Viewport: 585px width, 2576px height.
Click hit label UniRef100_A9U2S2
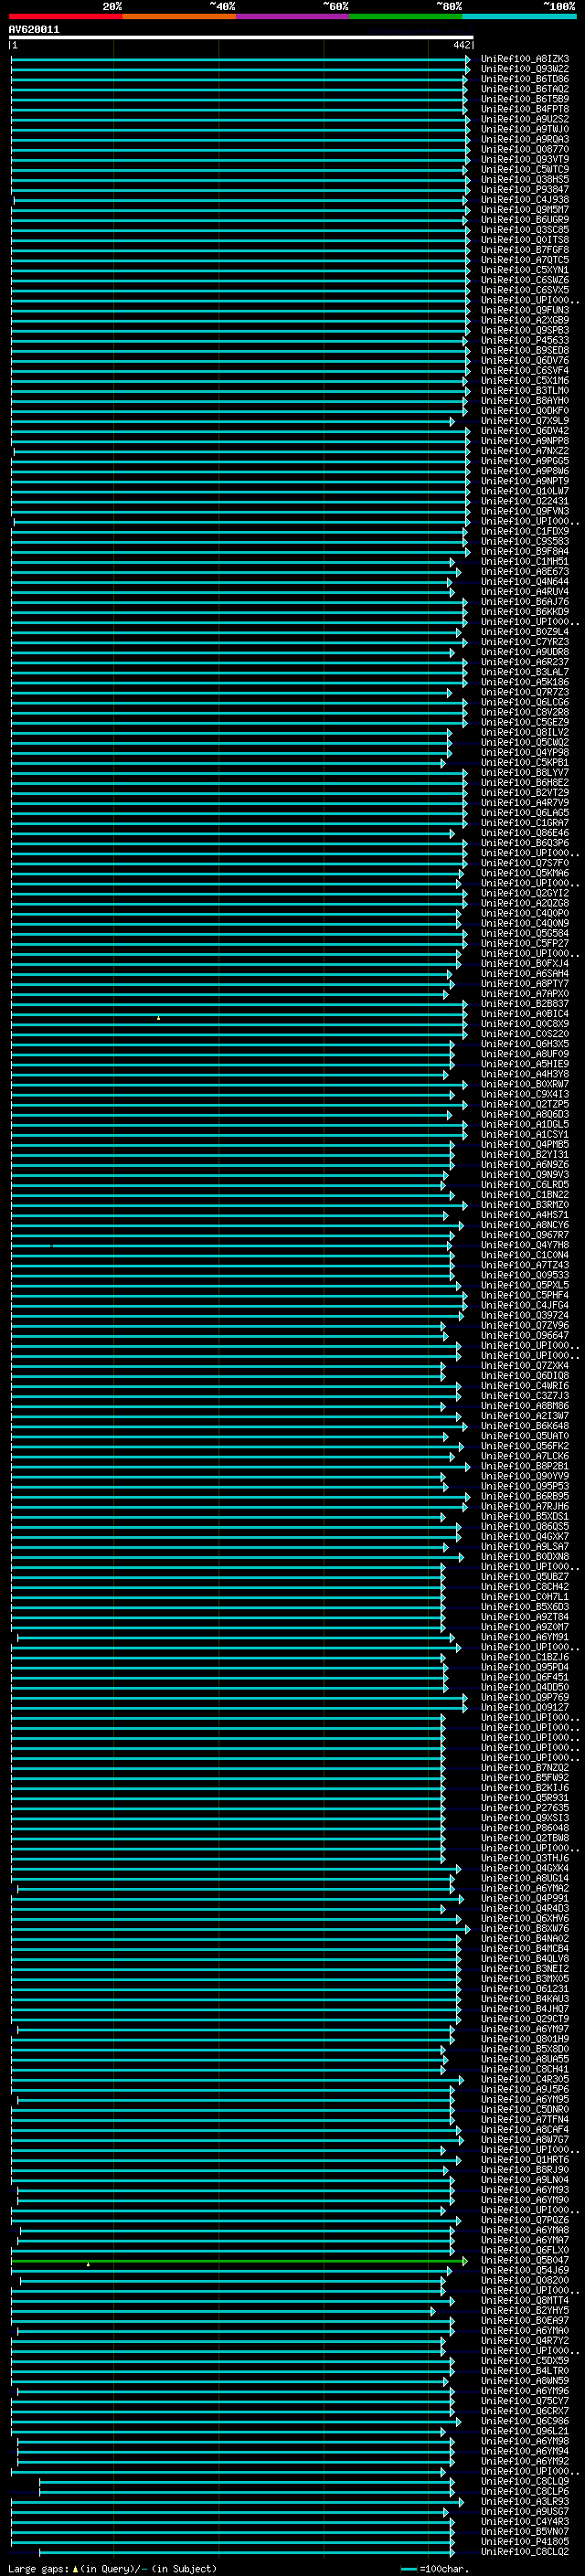coord(525,119)
